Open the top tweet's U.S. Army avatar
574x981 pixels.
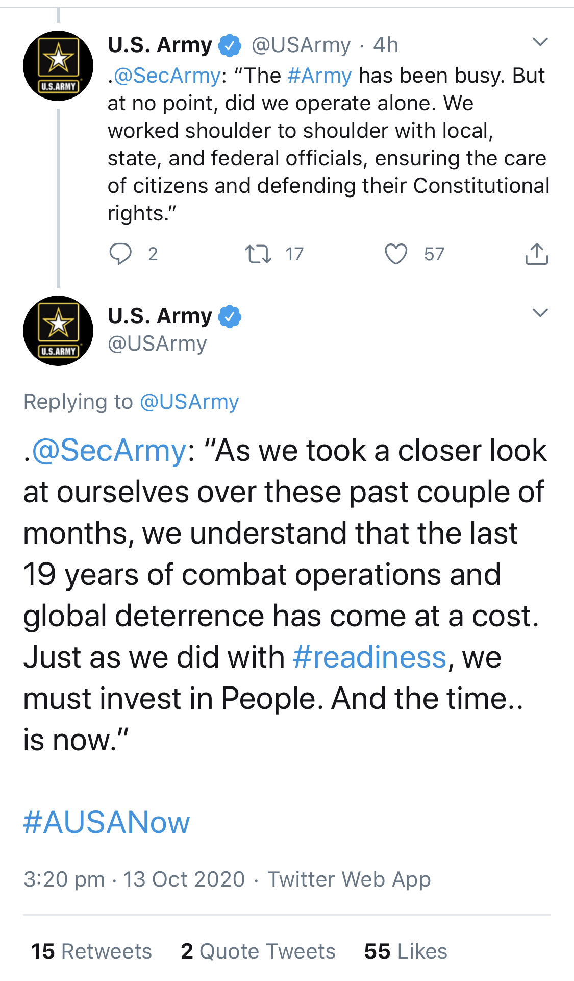pyautogui.click(x=58, y=66)
